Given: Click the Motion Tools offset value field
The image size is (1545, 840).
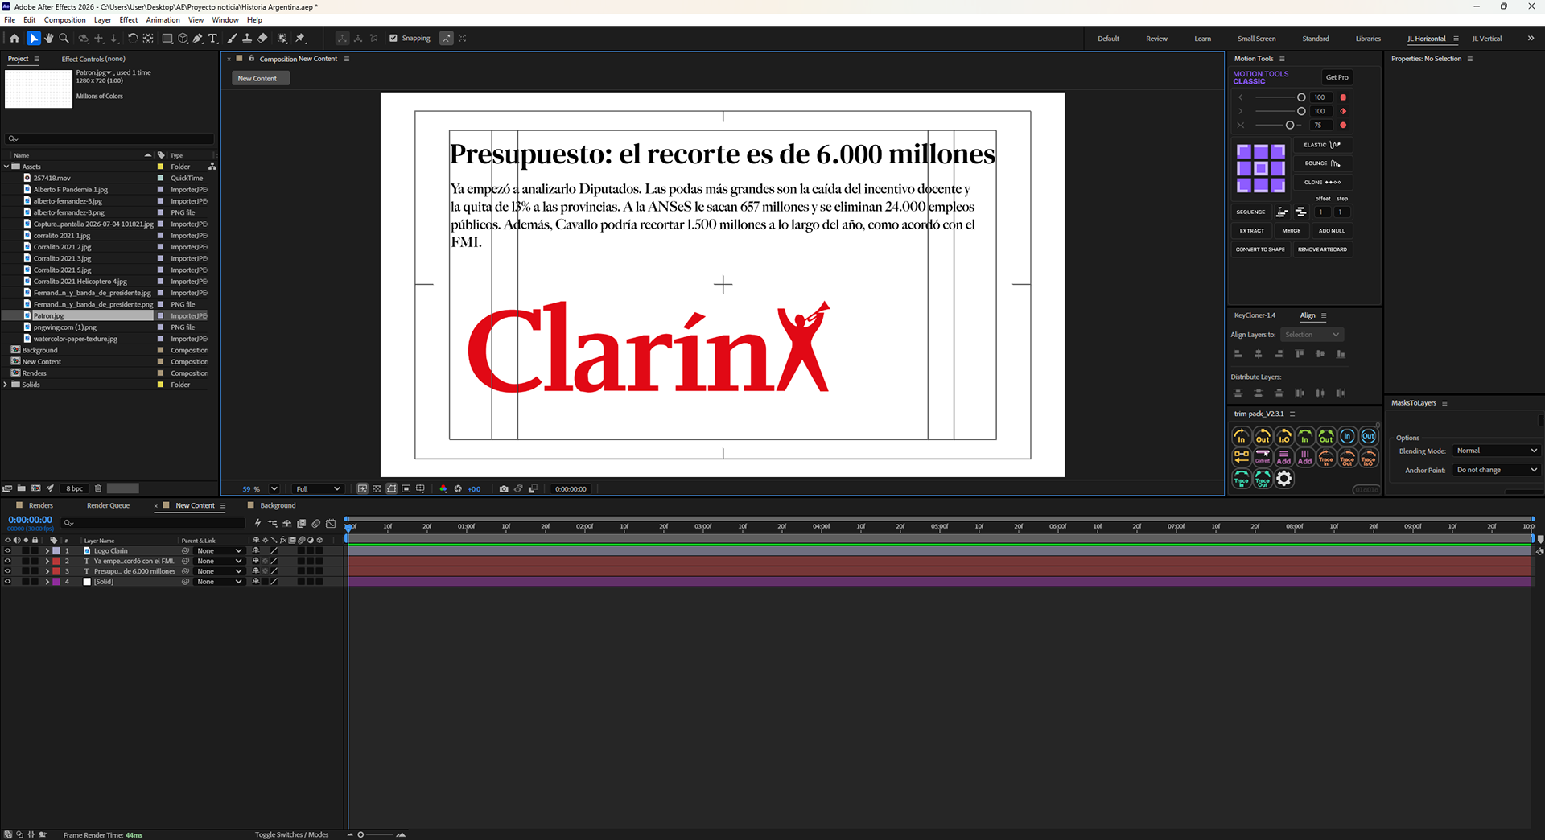Looking at the screenshot, I should click(1321, 212).
